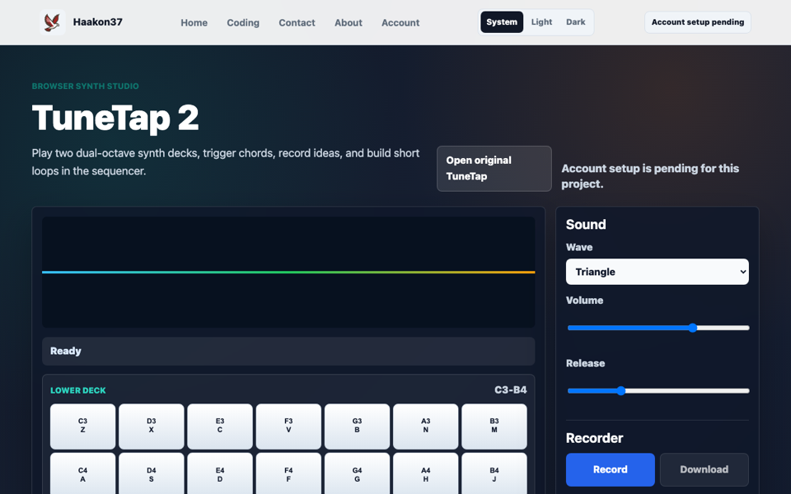
Task: Open the Account nav item
Action: point(400,23)
